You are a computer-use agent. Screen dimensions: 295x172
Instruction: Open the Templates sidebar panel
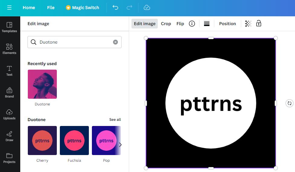click(9, 27)
